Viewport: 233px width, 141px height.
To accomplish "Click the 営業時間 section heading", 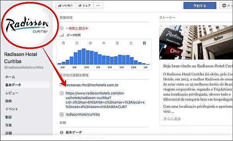I will 66,17.
